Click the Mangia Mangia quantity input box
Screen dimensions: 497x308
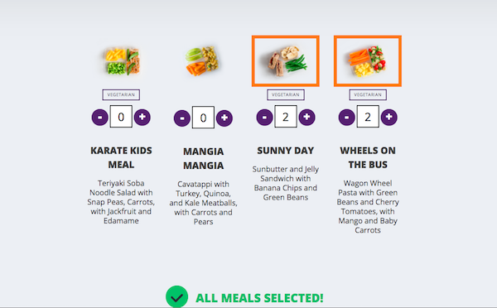coord(203,118)
